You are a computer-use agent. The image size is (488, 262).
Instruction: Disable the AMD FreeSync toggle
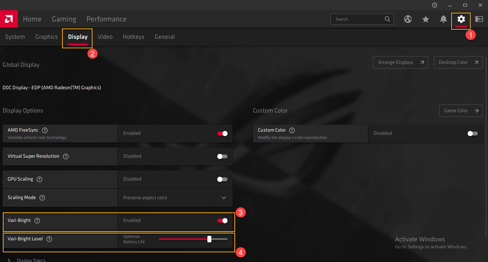click(x=222, y=134)
